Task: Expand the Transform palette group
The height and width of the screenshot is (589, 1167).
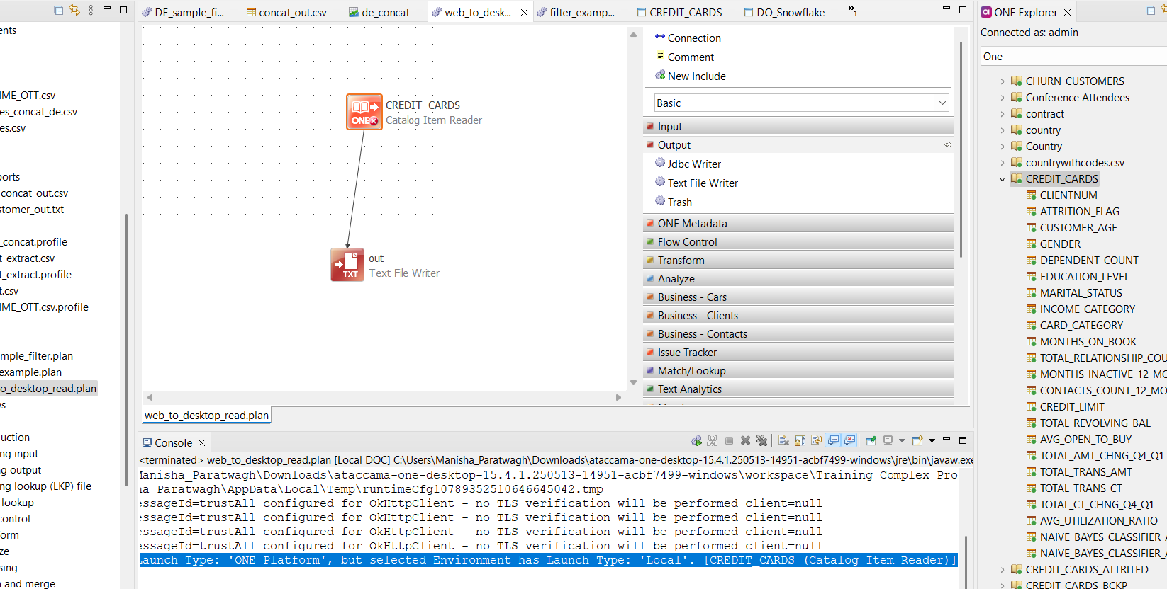Action: pyautogui.click(x=798, y=260)
